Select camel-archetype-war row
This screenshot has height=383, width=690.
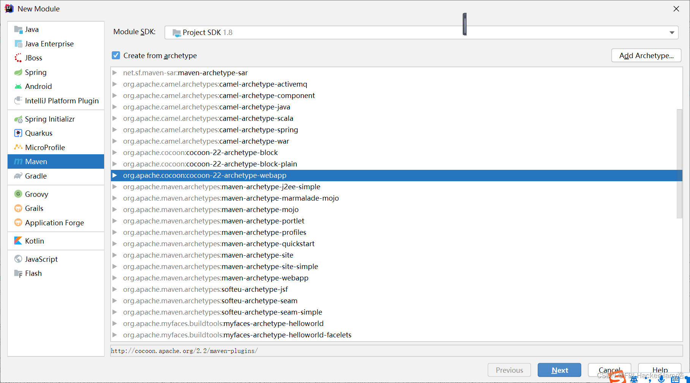pos(396,141)
